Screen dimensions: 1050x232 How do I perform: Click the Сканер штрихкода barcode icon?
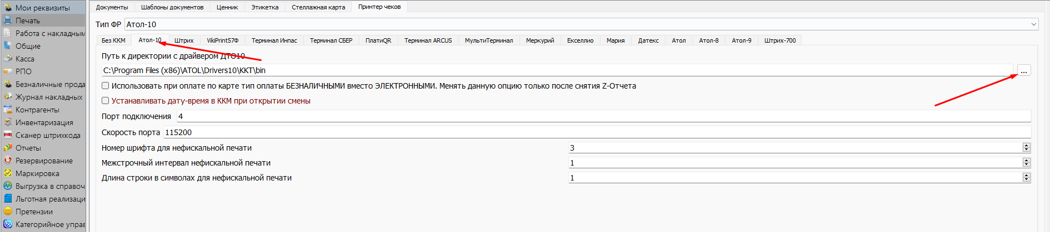pyautogui.click(x=8, y=135)
